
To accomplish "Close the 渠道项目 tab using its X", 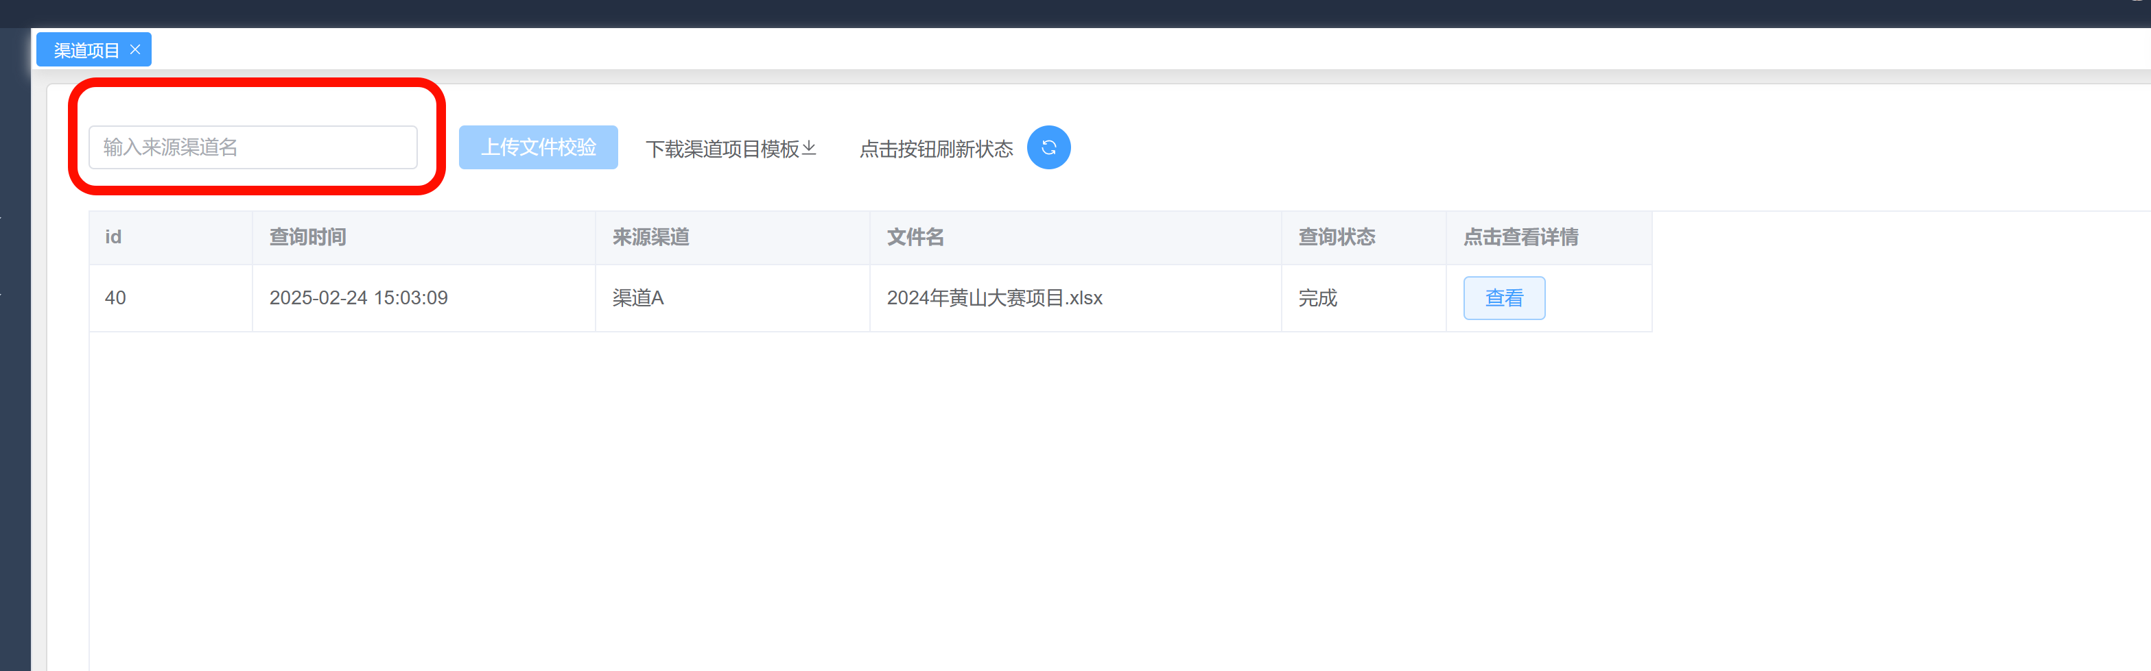I will (135, 50).
